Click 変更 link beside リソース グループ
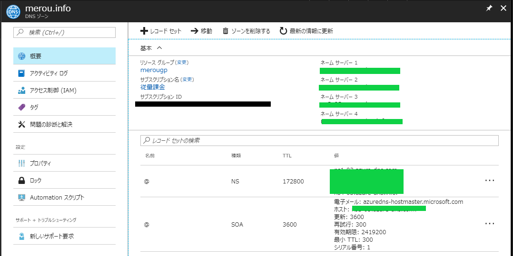The image size is (513, 256). pos(183,62)
